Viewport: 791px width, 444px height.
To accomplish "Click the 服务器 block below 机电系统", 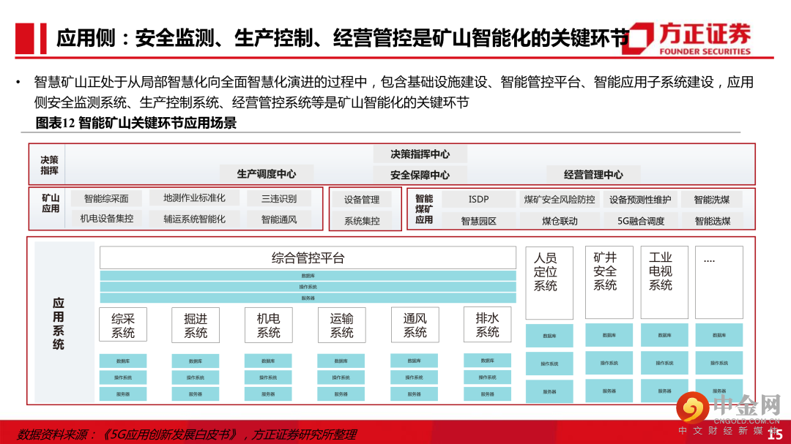I will (268, 394).
